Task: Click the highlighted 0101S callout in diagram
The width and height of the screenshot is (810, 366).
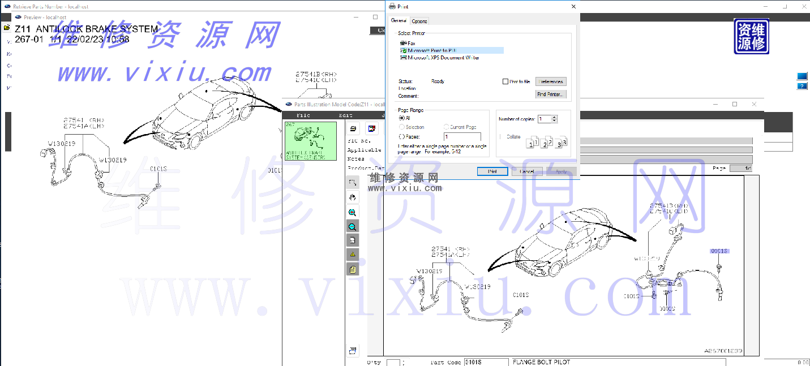Action: tap(719, 251)
